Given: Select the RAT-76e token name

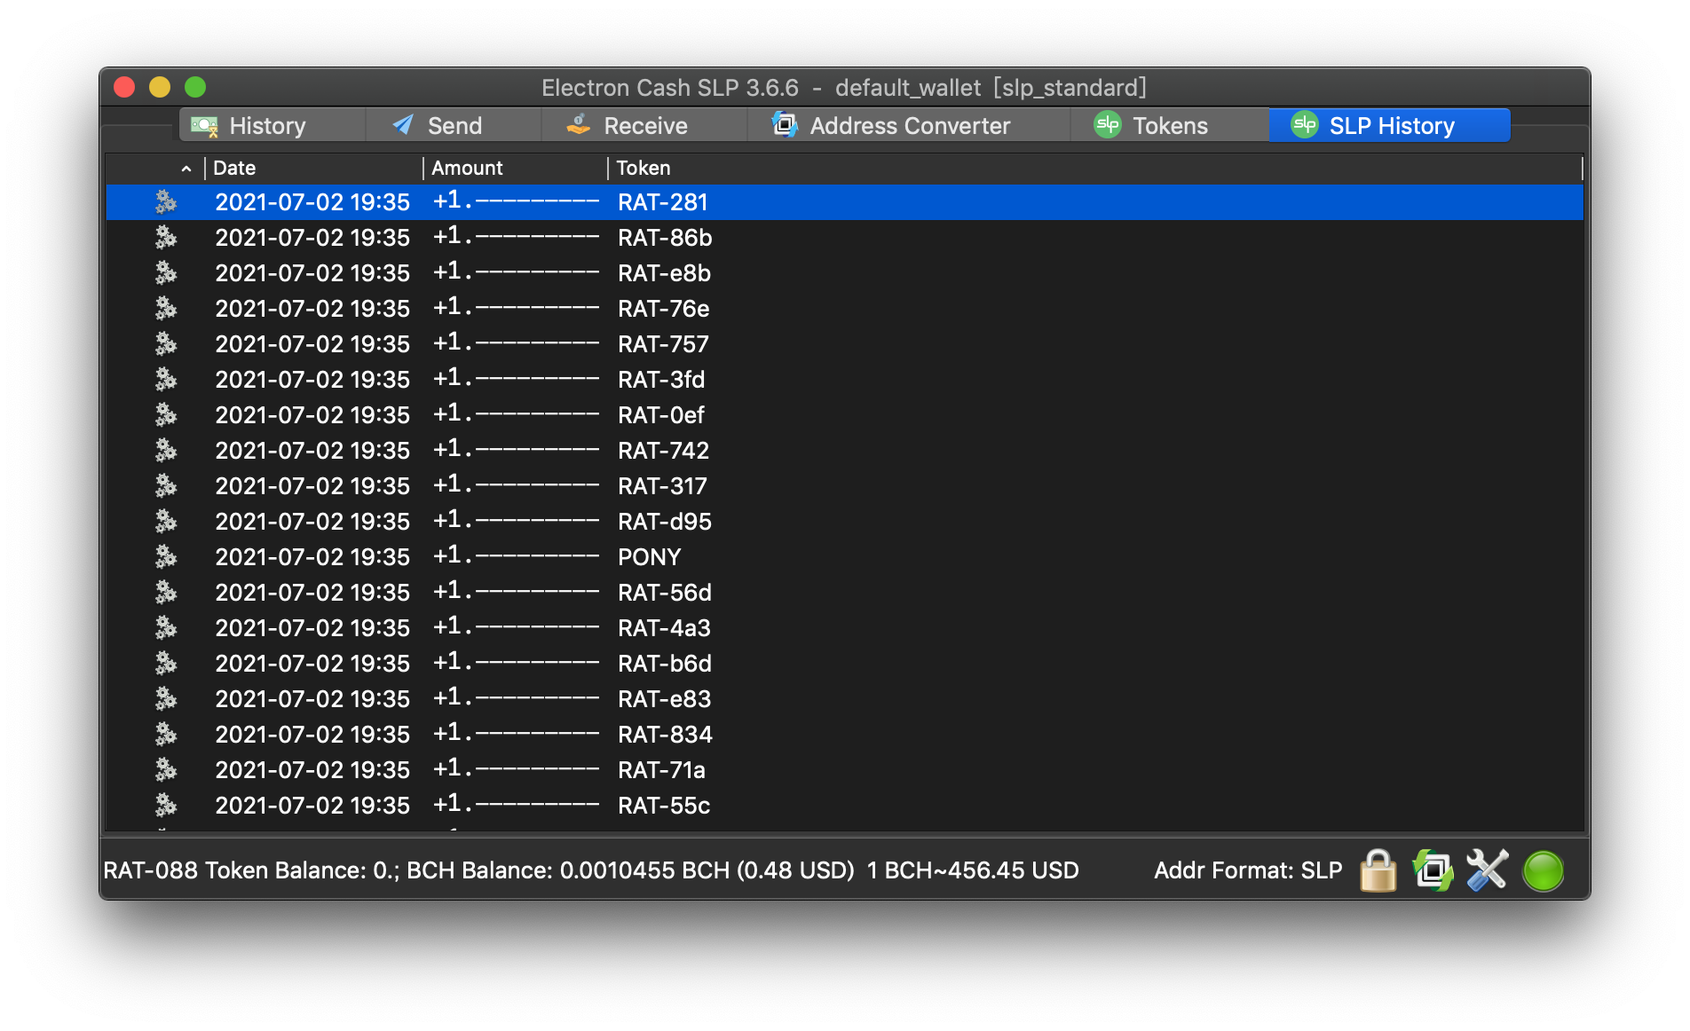Looking at the screenshot, I should (663, 309).
